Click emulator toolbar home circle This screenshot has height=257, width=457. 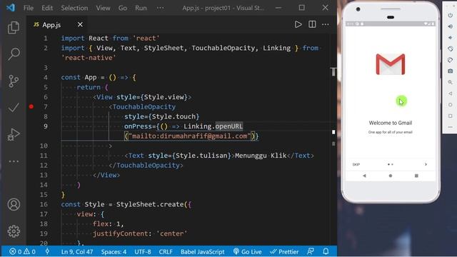point(451,105)
